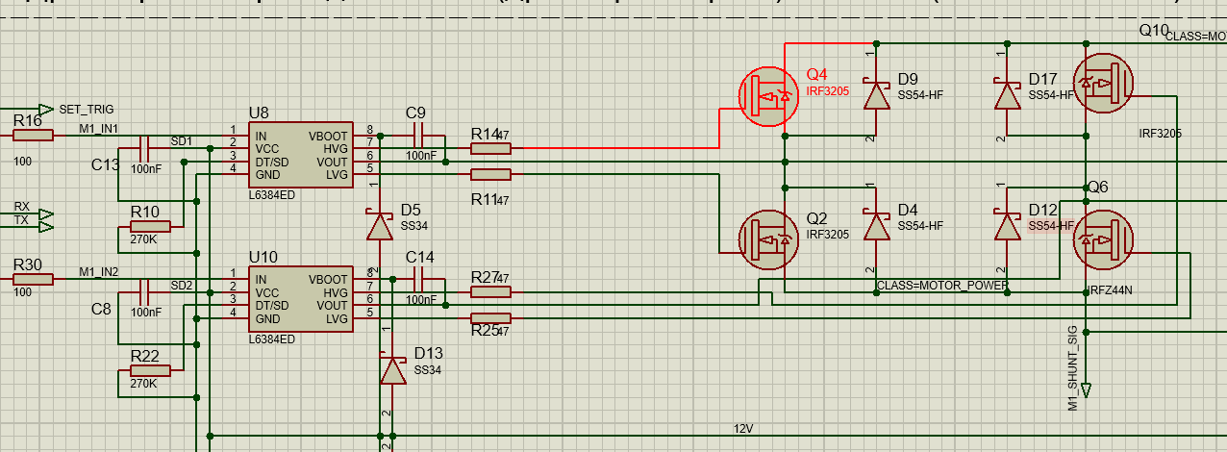Select the Q2 IRF3205 MOSFET symbol
The image size is (1227, 452).
[768, 239]
